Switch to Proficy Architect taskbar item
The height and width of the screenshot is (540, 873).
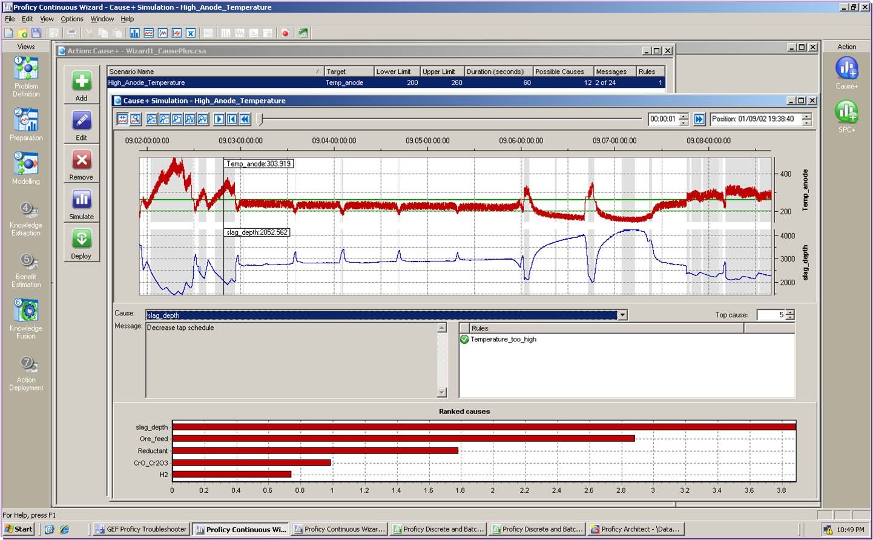click(636, 529)
